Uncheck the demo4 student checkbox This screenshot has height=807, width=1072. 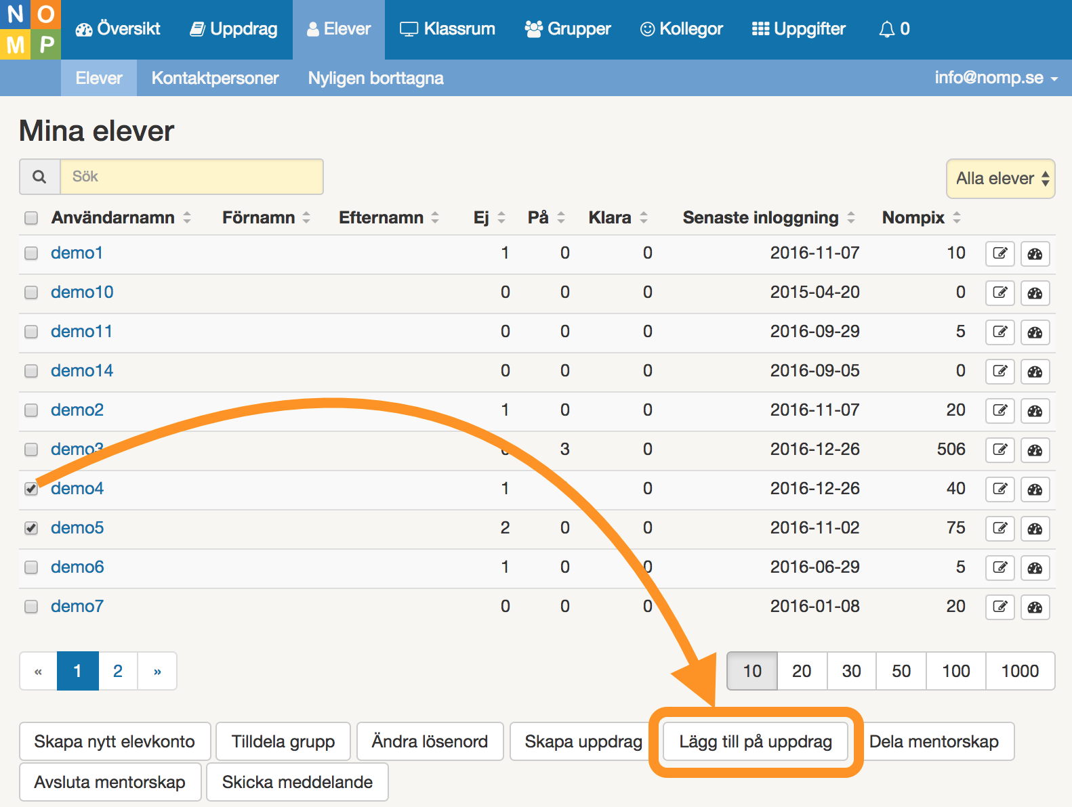[x=31, y=489]
